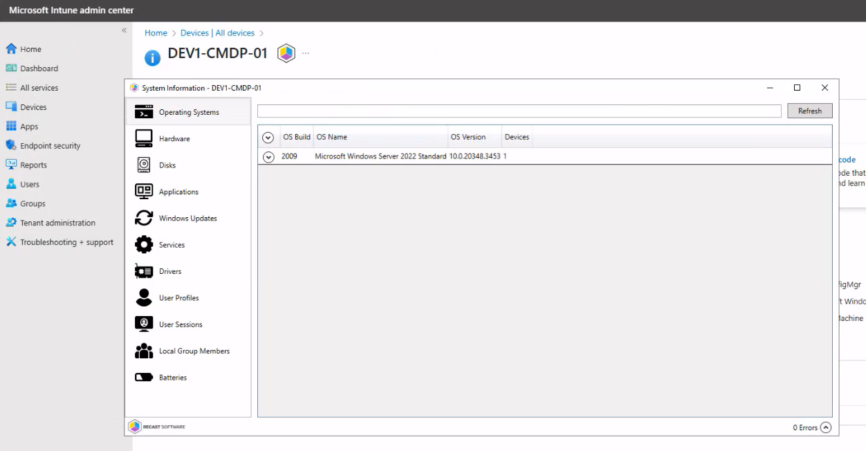Click the All services icon in Intune sidebar
Image resolution: width=866 pixels, height=451 pixels.
11,88
